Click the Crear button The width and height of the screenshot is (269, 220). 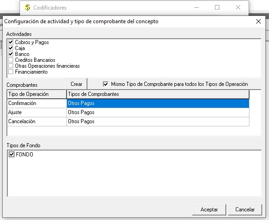pyautogui.click(x=76, y=84)
